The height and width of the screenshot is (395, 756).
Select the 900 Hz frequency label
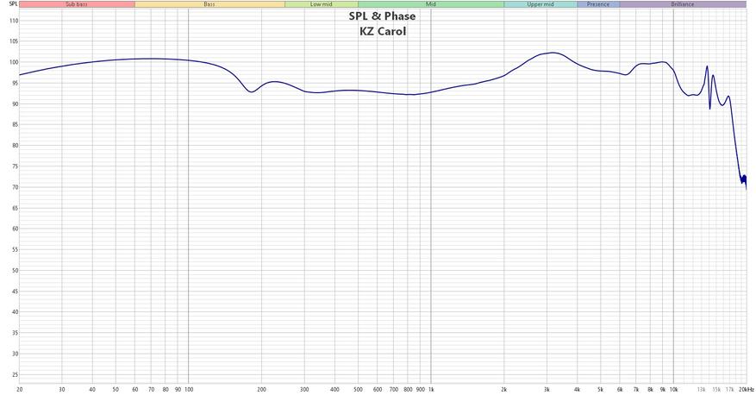coord(420,389)
